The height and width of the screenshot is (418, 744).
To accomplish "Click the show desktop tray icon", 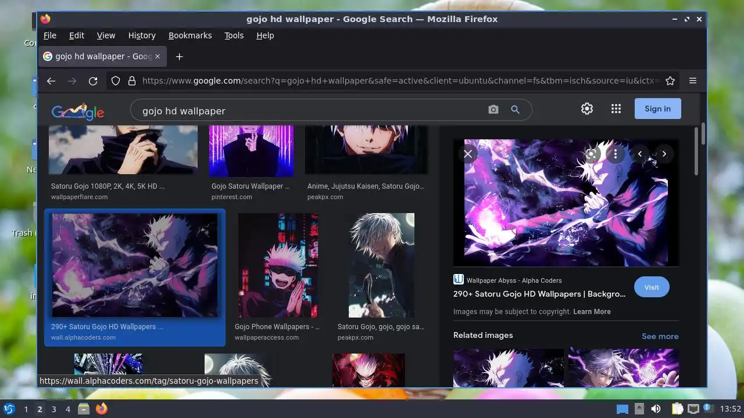I will coord(623,409).
